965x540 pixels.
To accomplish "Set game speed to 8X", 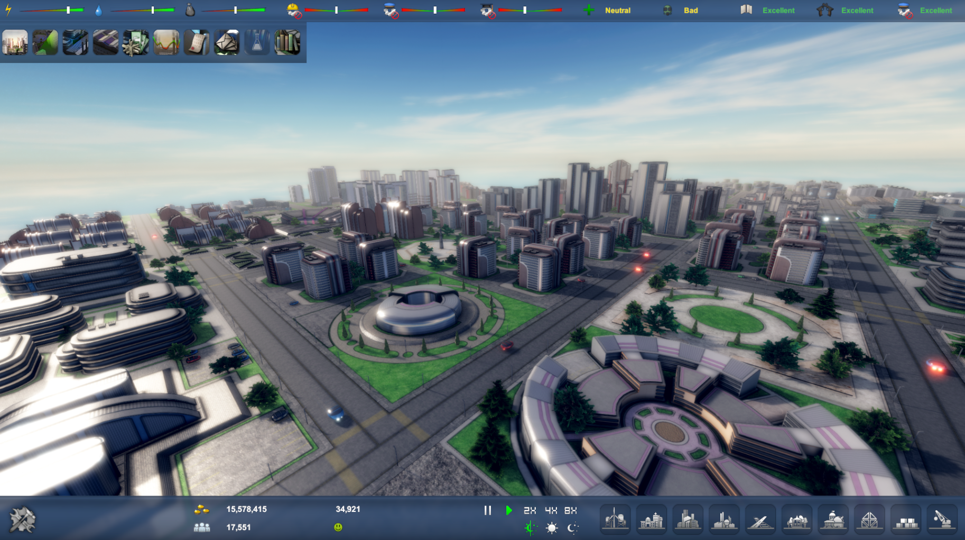I will coord(571,510).
